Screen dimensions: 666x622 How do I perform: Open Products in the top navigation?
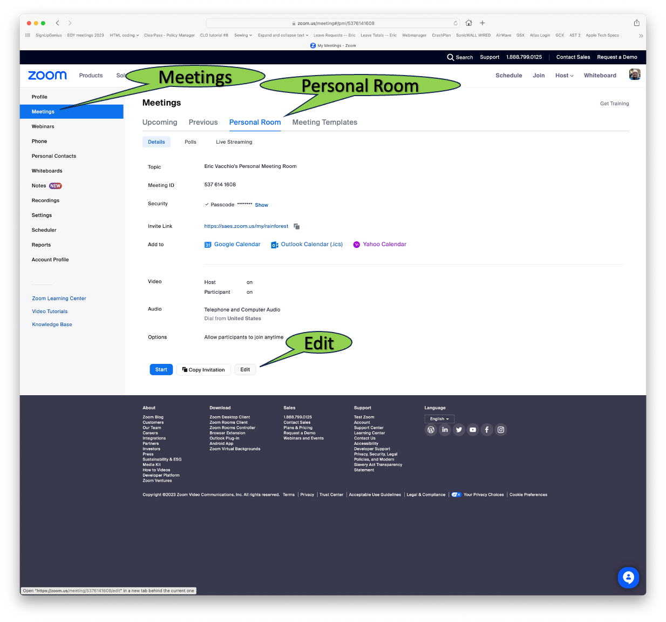pos(91,76)
